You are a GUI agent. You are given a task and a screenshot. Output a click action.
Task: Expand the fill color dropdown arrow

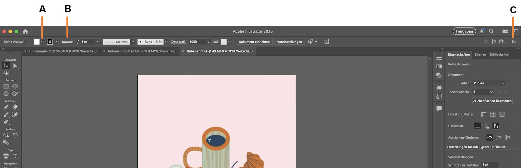[42, 42]
